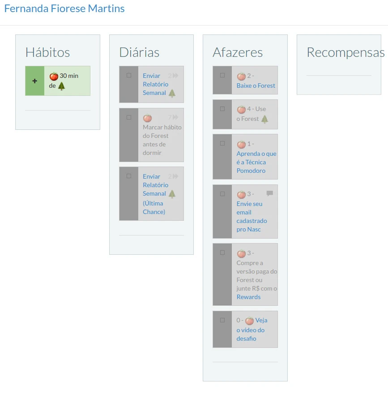Click the streak arrows on first Enviar Relatório Semanal
The width and height of the screenshot is (388, 394).
(175, 76)
